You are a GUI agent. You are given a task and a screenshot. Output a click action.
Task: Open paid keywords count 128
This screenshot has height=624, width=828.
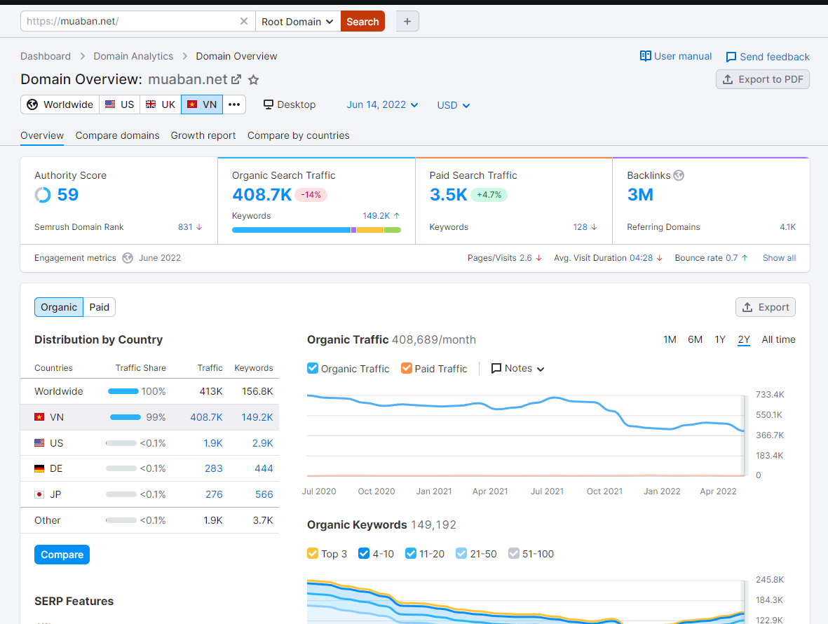tap(580, 227)
